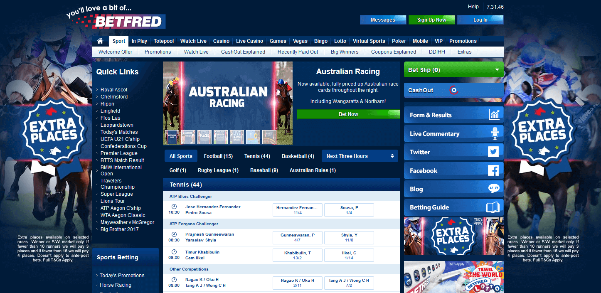Click clock icon for 08:30 Gunneswaran match

click(174, 234)
